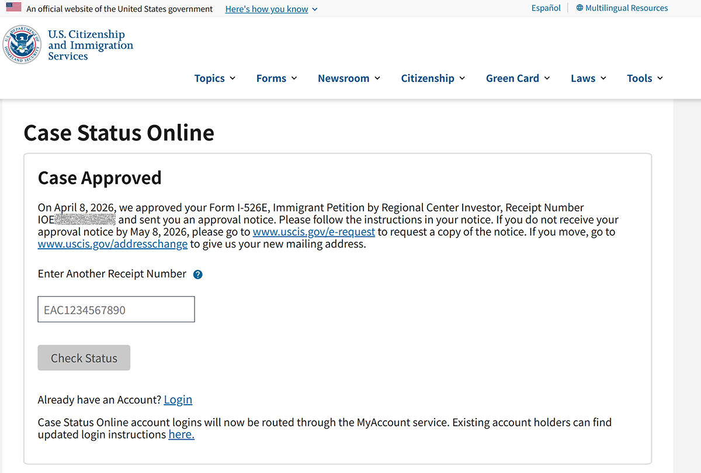Click the Check Status button
This screenshot has width=701, height=473.
84,358
